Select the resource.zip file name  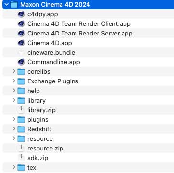coord(45,149)
